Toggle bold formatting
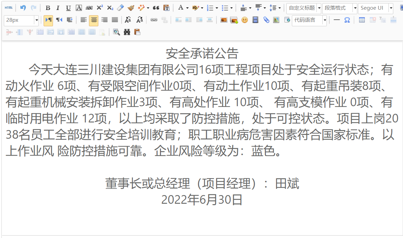 (48, 8)
